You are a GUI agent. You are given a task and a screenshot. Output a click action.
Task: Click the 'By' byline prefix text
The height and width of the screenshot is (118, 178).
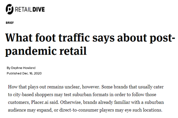[x=9, y=68]
